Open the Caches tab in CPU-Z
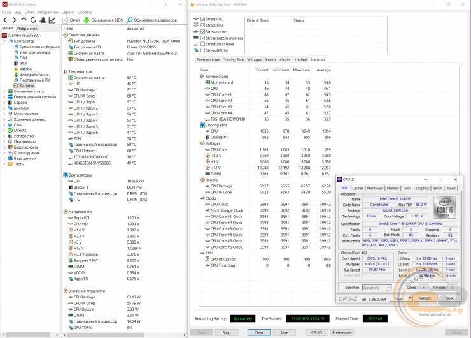471x338 pixels. (358, 188)
